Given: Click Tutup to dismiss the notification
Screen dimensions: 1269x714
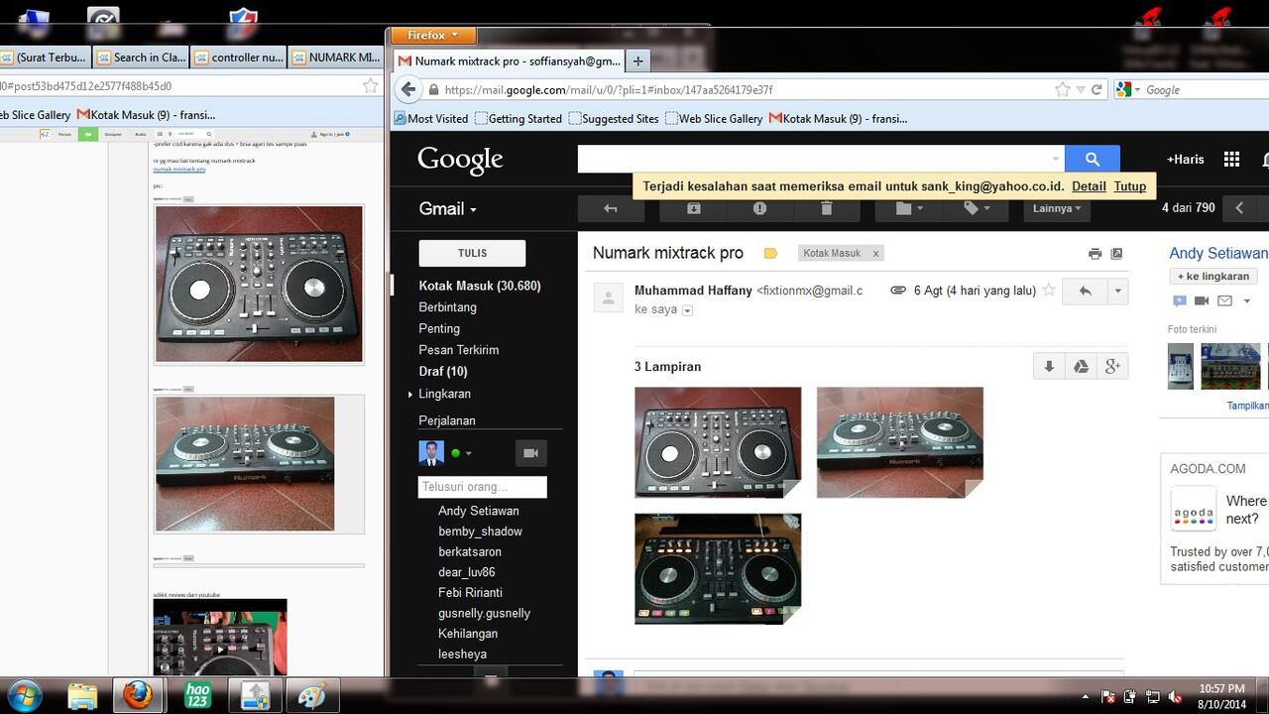Looking at the screenshot, I should [x=1130, y=185].
